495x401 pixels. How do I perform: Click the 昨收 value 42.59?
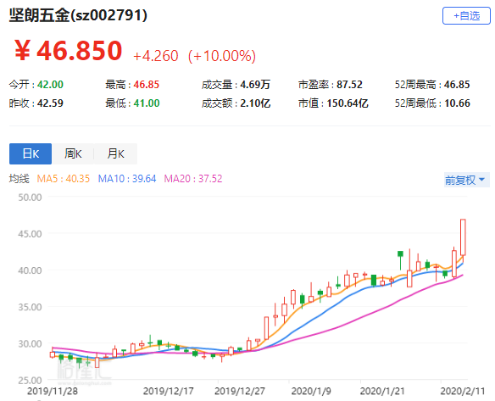(50, 103)
